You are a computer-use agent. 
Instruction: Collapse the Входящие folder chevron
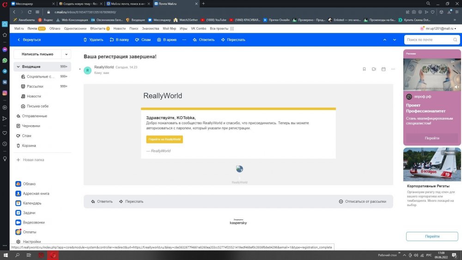click(18, 67)
